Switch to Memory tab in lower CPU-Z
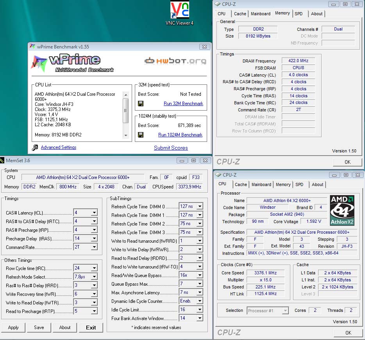Viewport: 365px width, 340px height. pos(283,184)
